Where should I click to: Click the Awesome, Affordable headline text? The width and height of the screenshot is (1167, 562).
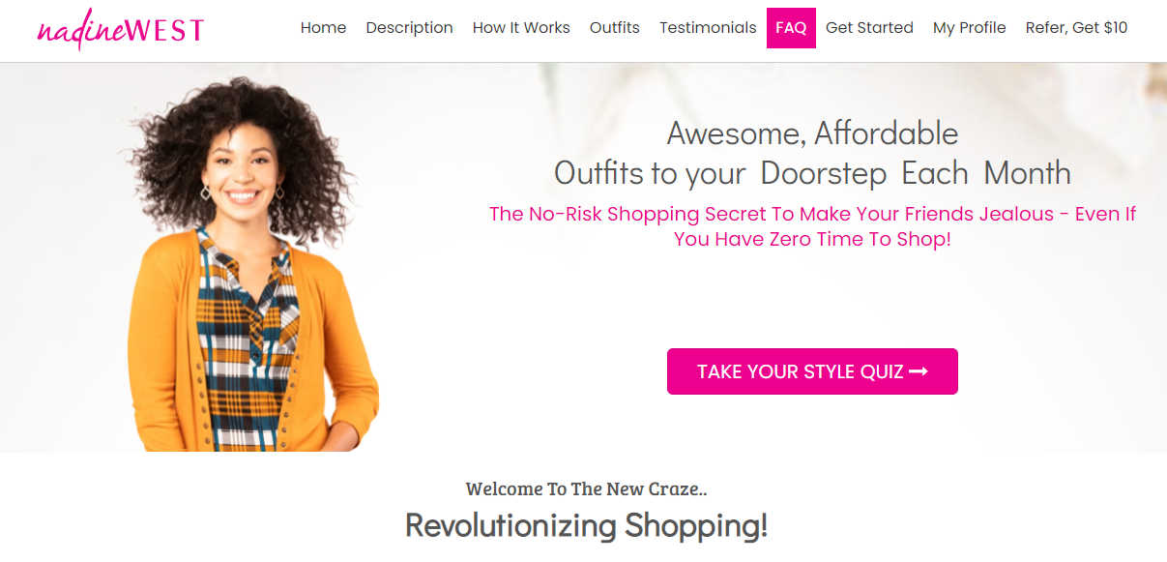point(812,133)
